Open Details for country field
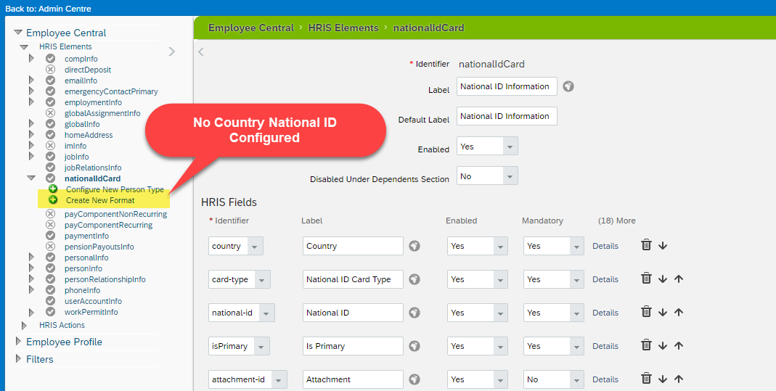 [x=605, y=246]
